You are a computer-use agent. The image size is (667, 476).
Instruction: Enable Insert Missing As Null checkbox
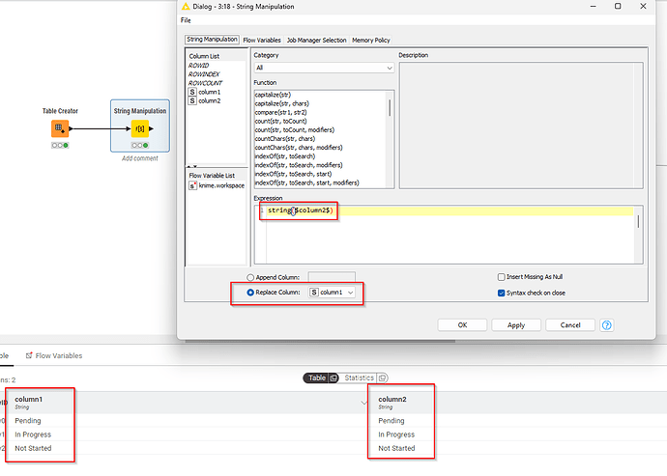click(501, 277)
